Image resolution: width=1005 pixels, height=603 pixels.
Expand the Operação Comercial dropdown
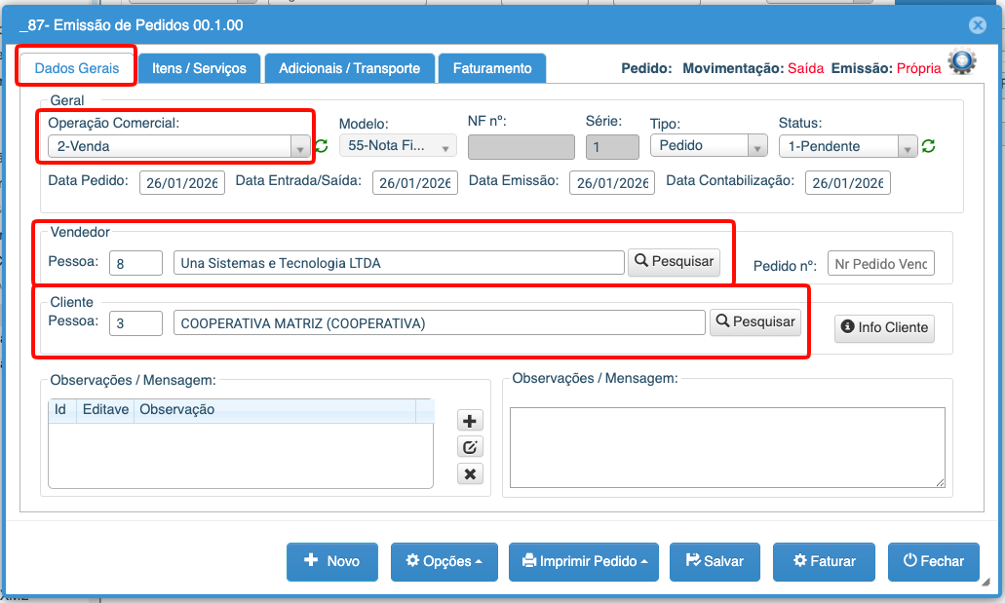point(300,147)
